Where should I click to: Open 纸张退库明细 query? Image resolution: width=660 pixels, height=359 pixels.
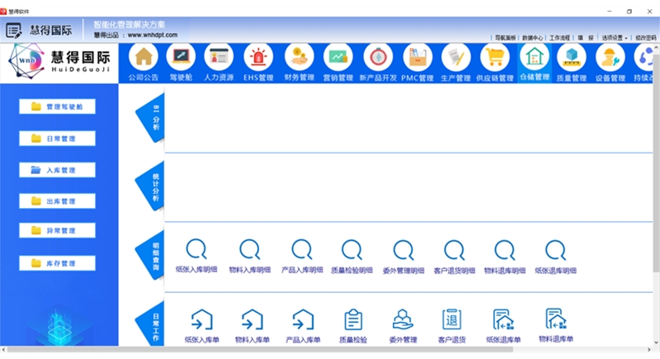[x=555, y=256]
